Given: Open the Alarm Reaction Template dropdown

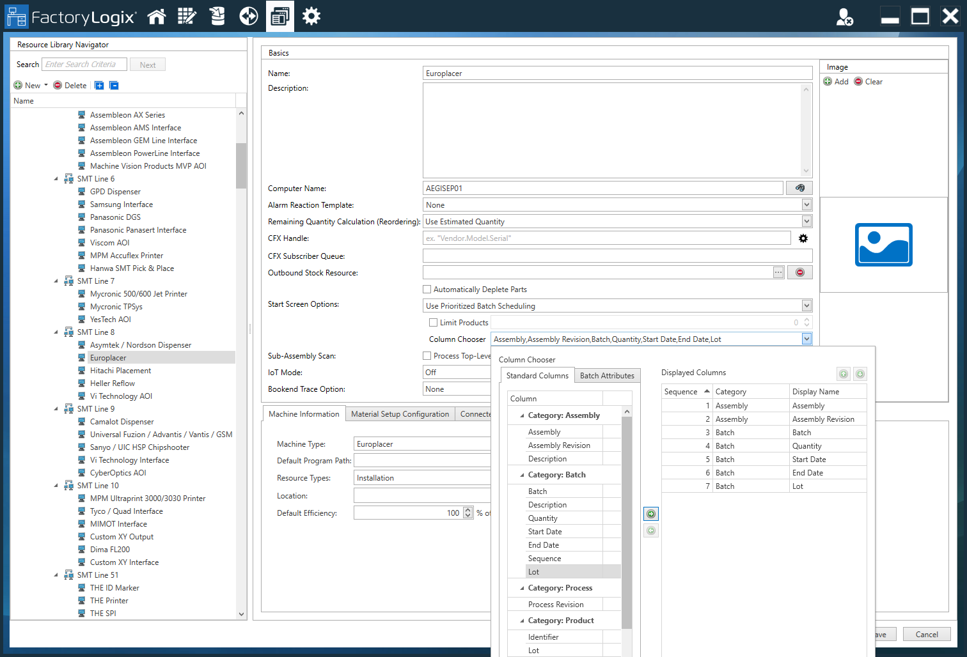Looking at the screenshot, I should [806, 205].
